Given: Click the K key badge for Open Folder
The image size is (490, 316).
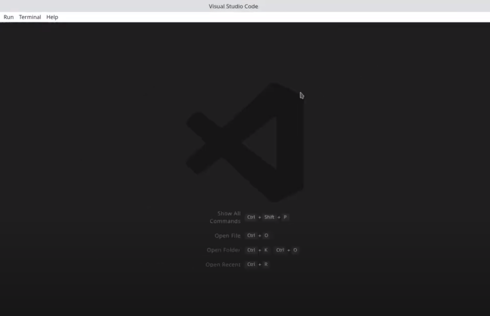Looking at the screenshot, I should [266, 250].
